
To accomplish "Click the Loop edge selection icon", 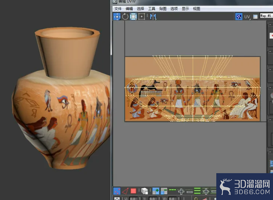I will click(x=172, y=190).
